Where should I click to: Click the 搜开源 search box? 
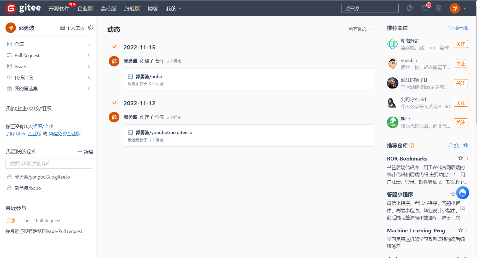click(x=370, y=8)
